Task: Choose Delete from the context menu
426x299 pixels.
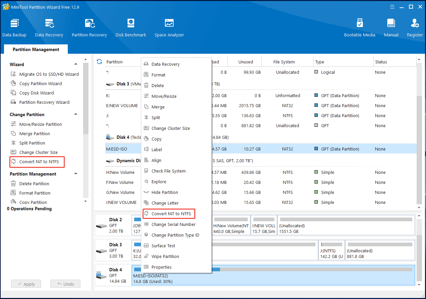Action: [176, 86]
